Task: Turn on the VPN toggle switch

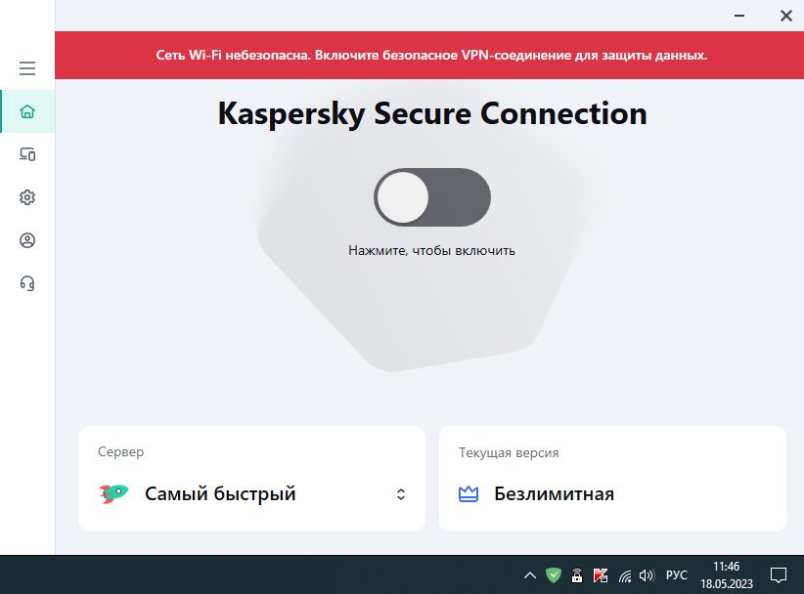Action: coord(432,197)
